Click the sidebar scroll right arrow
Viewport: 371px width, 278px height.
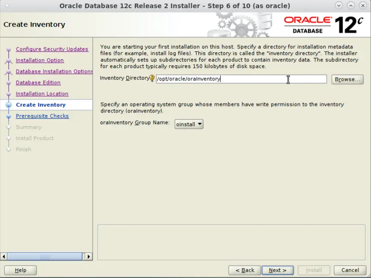89,257
